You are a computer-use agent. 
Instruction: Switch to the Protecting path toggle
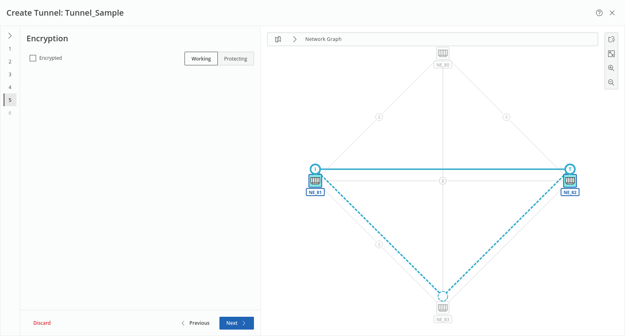pos(235,59)
